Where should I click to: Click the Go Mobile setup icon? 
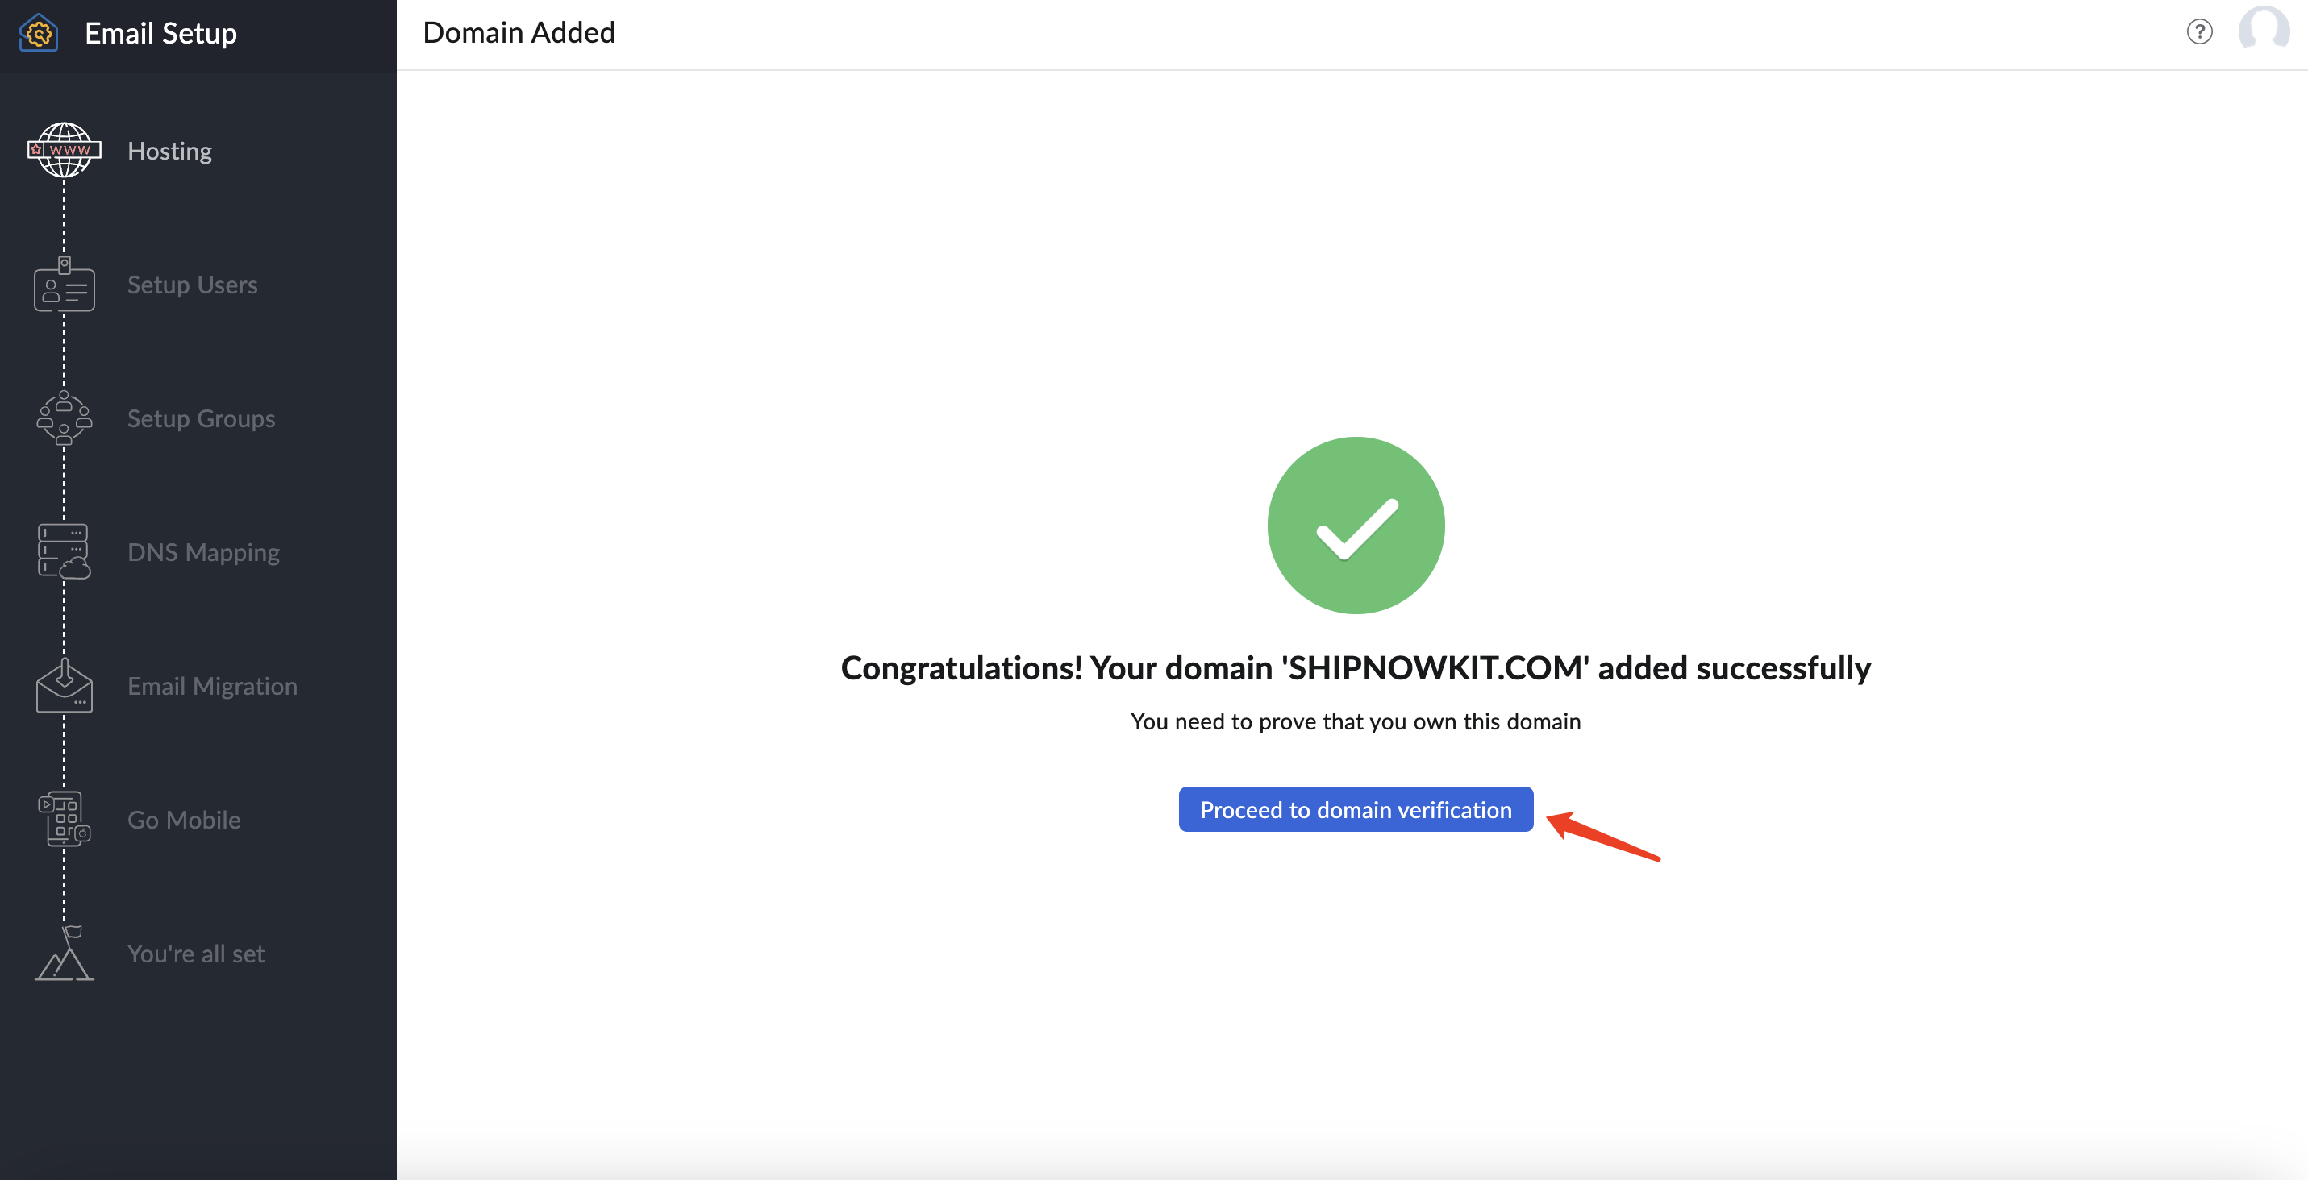[63, 819]
